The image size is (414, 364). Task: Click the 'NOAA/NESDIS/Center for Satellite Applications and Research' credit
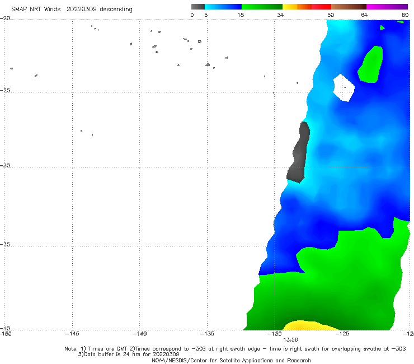click(231, 360)
